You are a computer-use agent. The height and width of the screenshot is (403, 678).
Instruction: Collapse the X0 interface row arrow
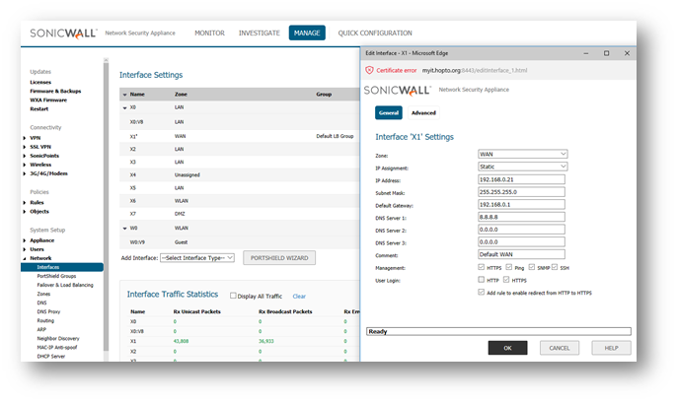[x=124, y=107]
